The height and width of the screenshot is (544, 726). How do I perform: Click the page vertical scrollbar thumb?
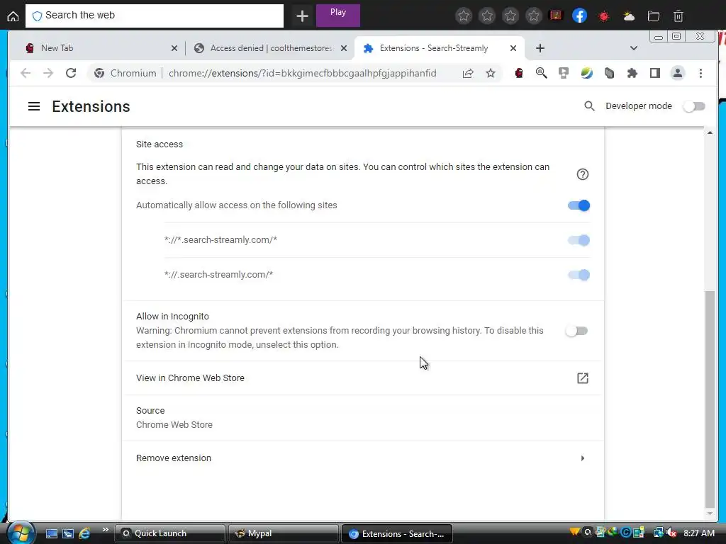tap(709, 399)
